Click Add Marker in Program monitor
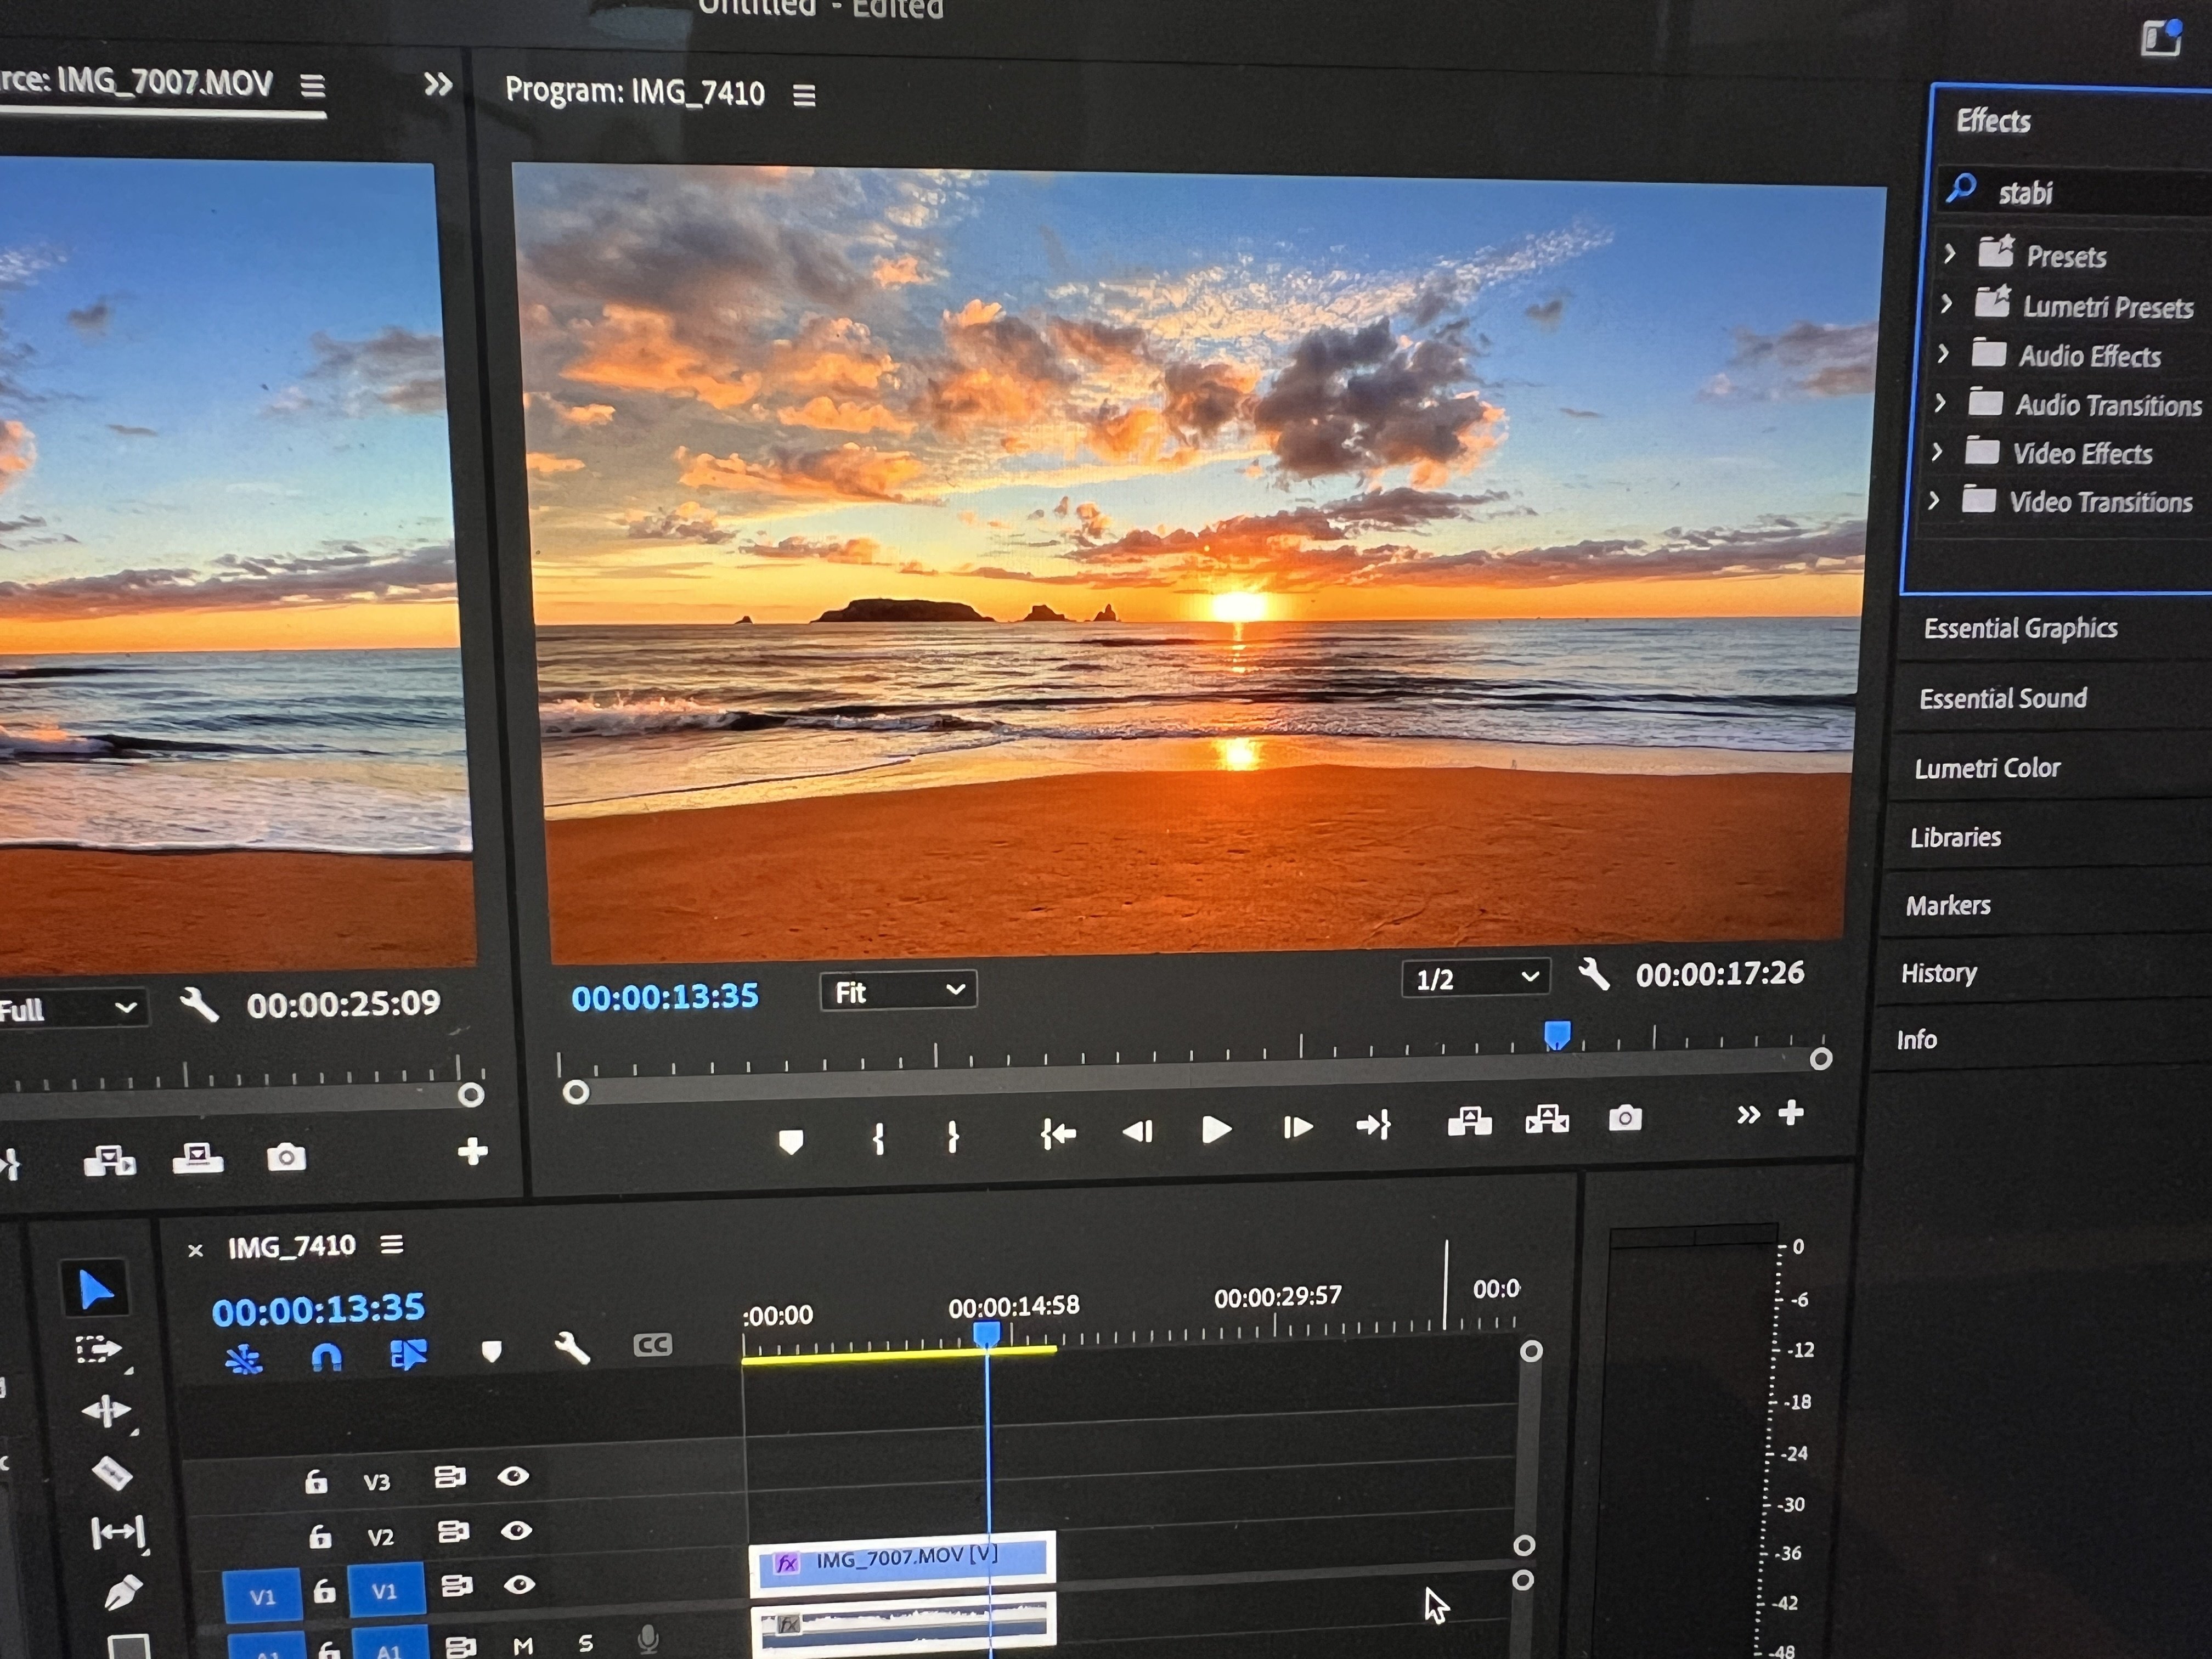This screenshot has width=2212, height=1659. 790,1141
